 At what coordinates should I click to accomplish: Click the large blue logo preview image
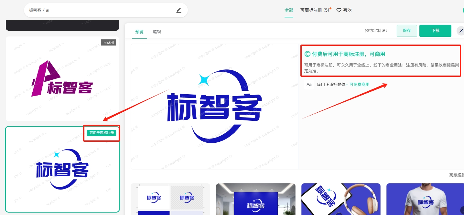[x=214, y=107]
